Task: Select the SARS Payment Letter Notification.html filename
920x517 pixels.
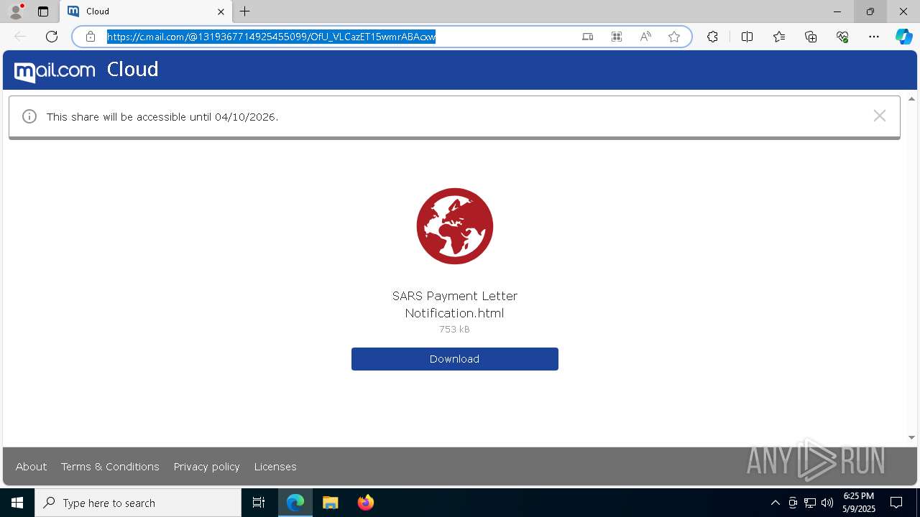Action: click(x=455, y=304)
